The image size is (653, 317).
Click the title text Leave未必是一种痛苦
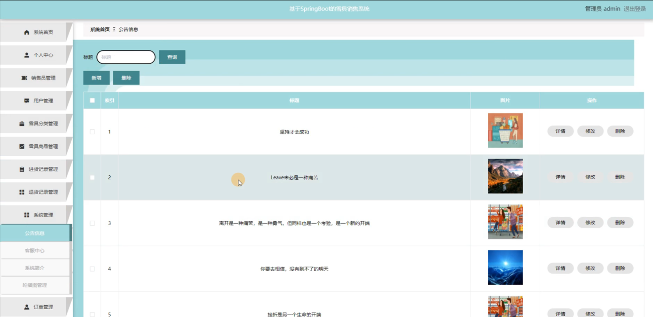[x=294, y=177]
